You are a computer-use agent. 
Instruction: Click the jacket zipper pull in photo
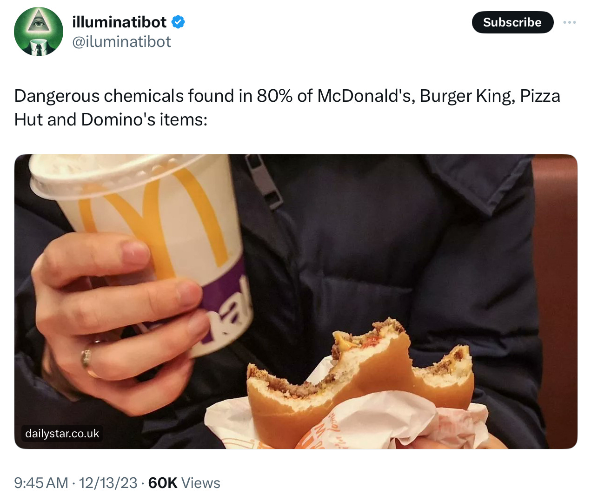(x=263, y=181)
